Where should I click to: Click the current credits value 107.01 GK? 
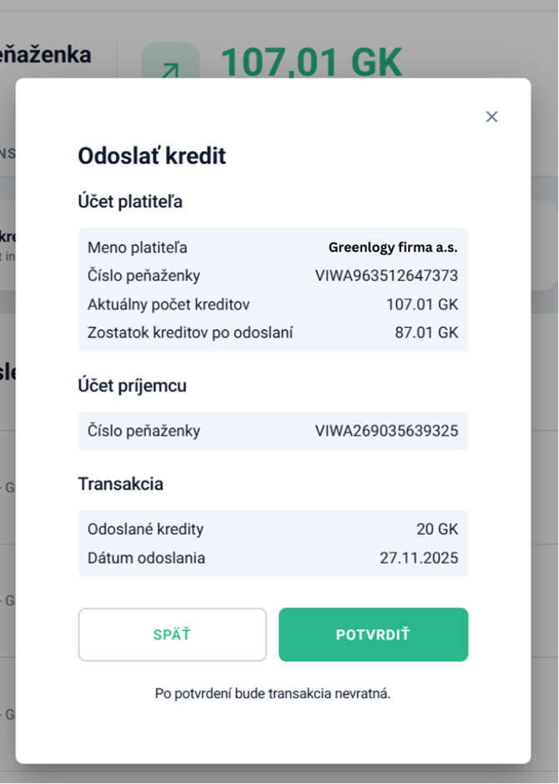pos(421,304)
